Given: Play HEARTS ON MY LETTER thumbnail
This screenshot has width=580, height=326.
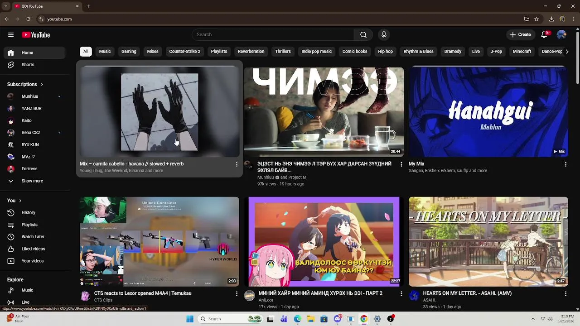Looking at the screenshot, I should (488, 242).
